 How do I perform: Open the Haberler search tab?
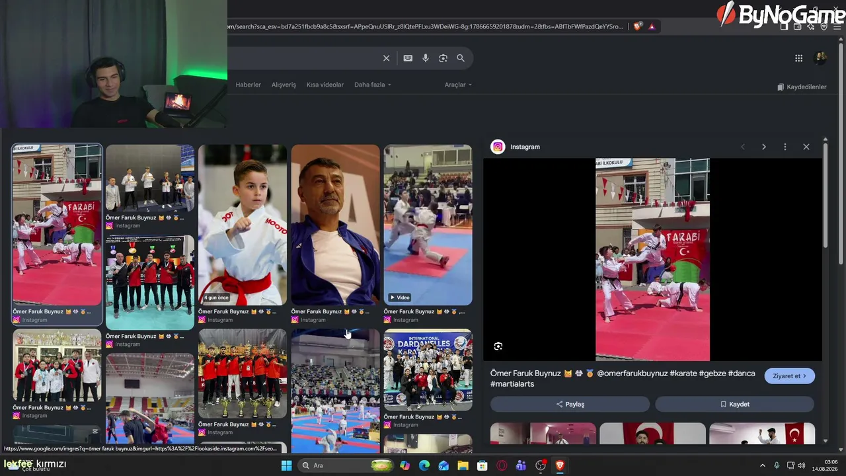tap(249, 85)
